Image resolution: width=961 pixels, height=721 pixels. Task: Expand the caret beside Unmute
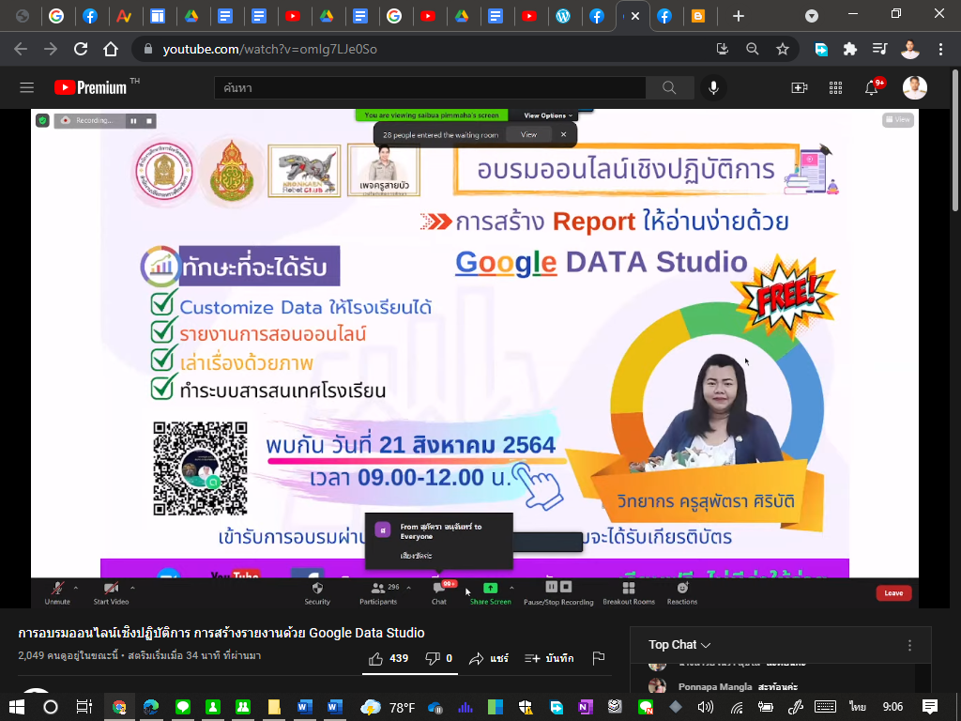(x=76, y=588)
